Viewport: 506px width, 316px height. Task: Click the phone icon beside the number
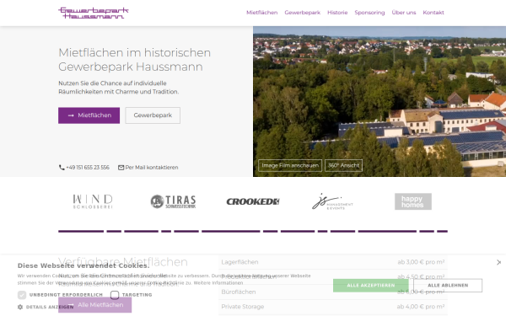click(62, 168)
